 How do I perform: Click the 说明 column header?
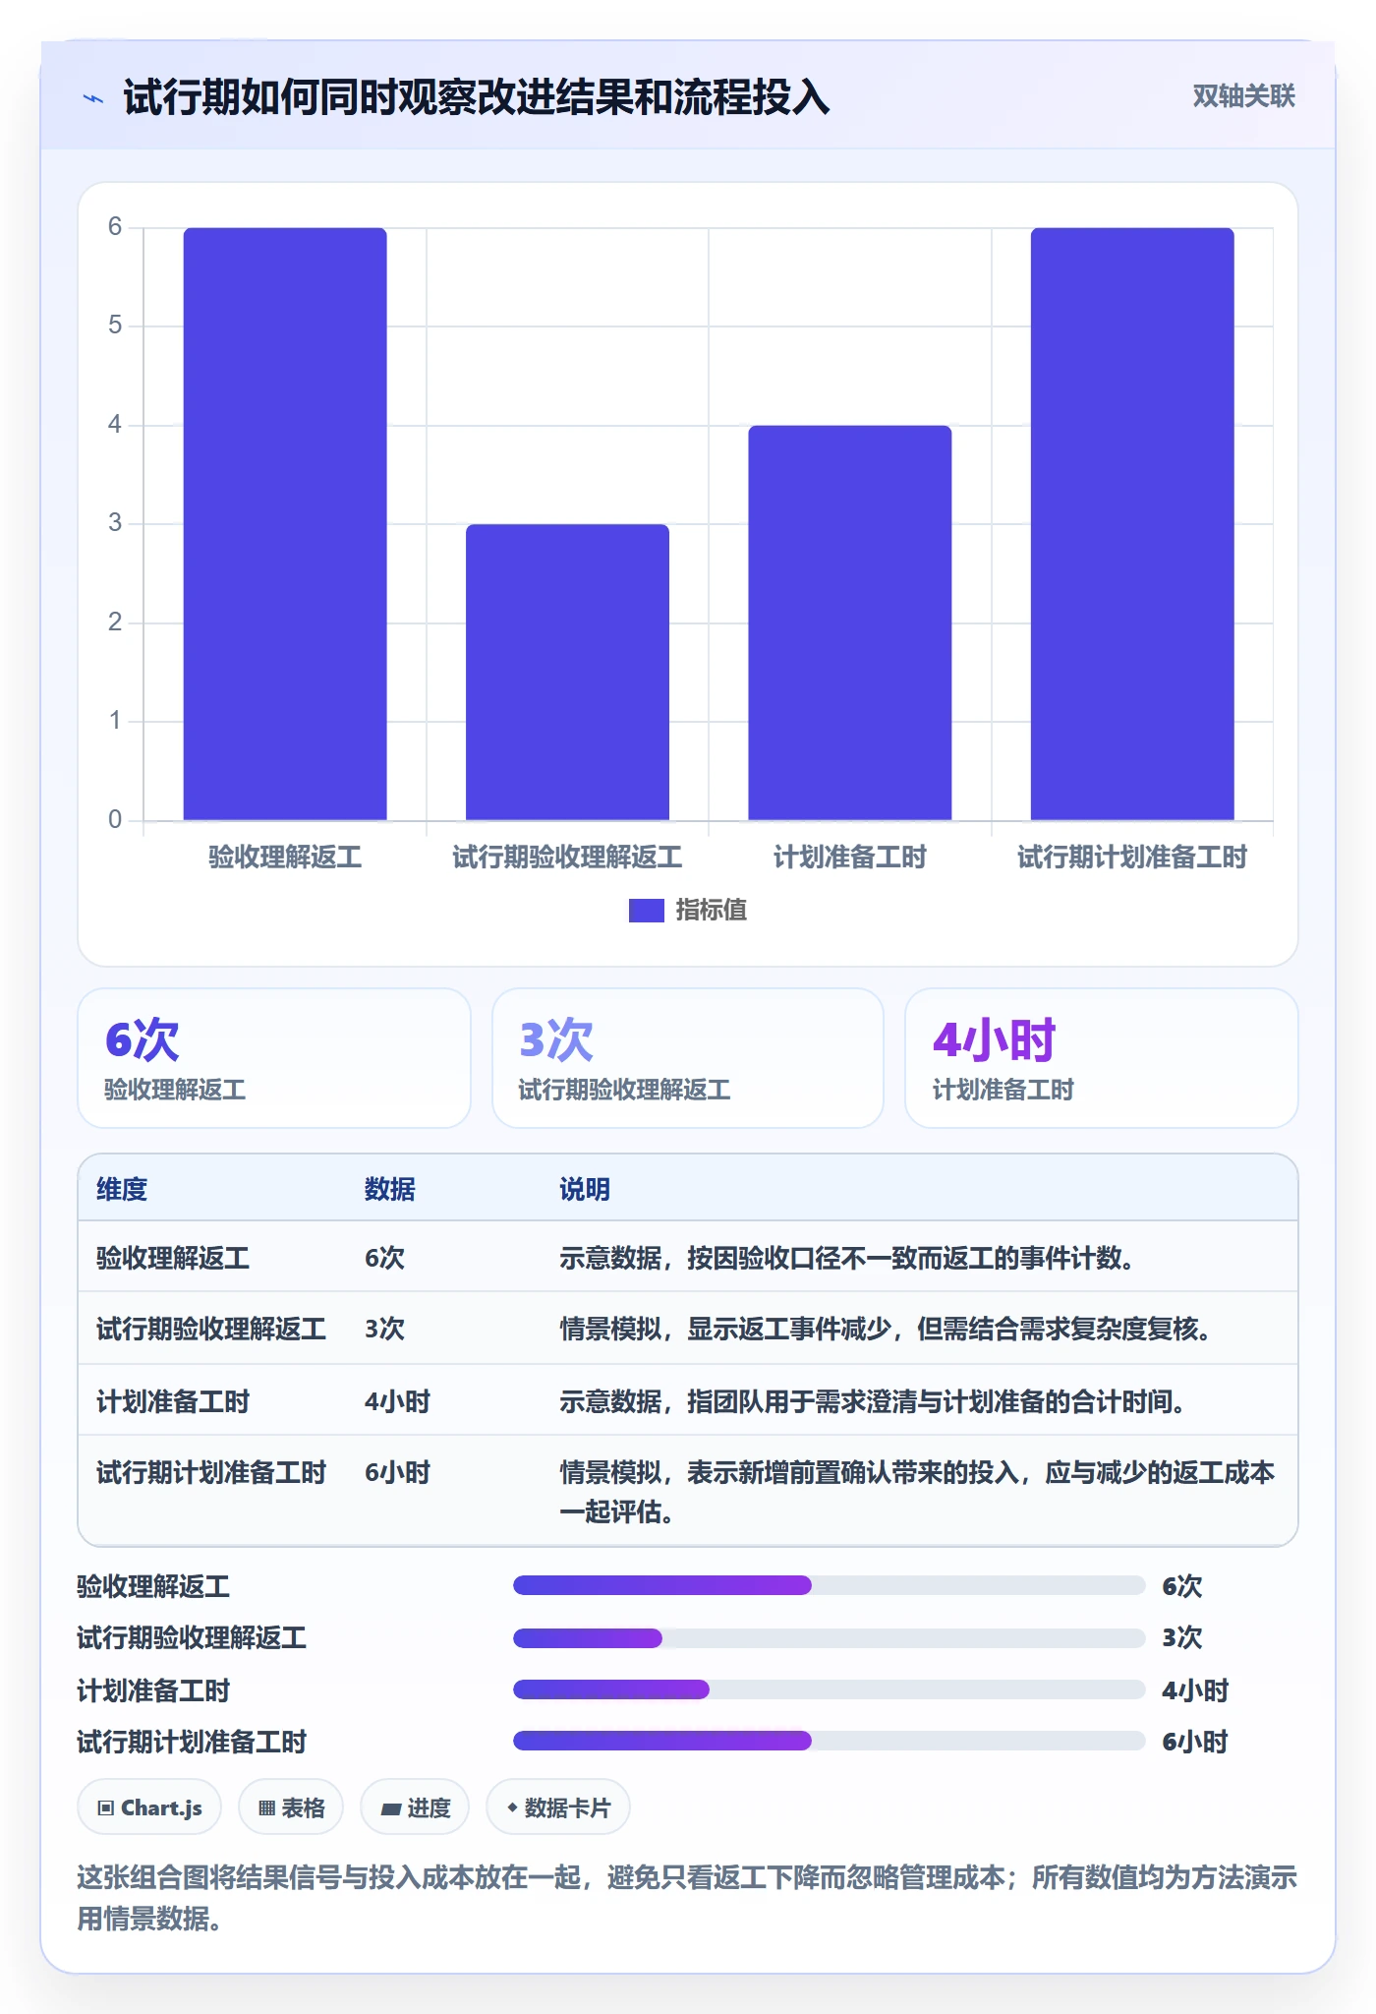tap(585, 1189)
